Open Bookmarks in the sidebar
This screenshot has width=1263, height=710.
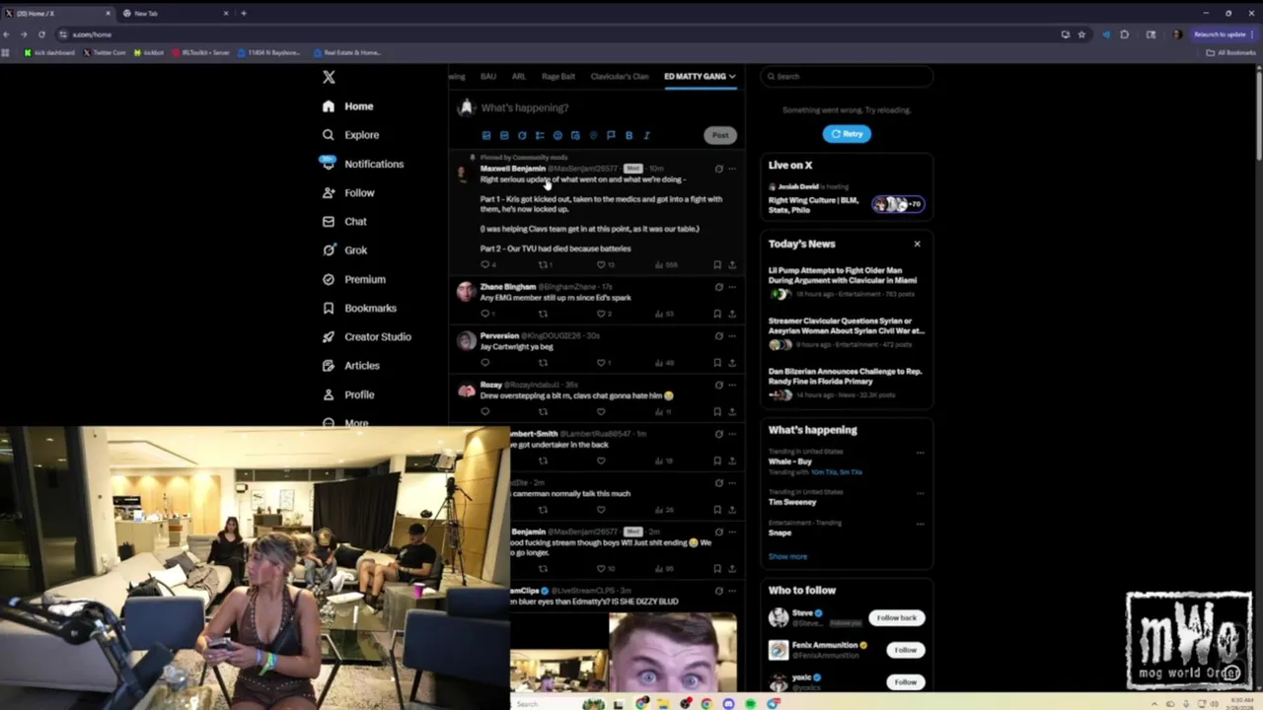(x=359, y=308)
